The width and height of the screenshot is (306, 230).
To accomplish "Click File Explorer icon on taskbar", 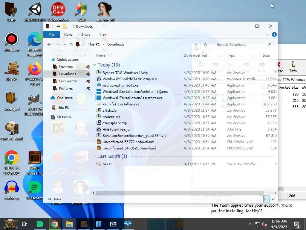I will (x=69, y=224).
